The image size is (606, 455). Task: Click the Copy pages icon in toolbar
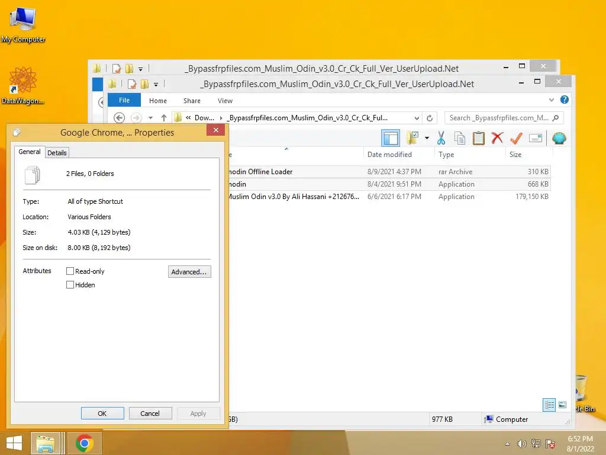pos(459,138)
